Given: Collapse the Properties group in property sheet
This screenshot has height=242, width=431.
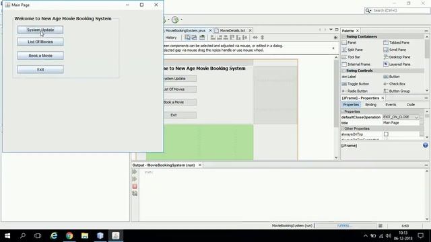Looking at the screenshot, I should [343, 112].
